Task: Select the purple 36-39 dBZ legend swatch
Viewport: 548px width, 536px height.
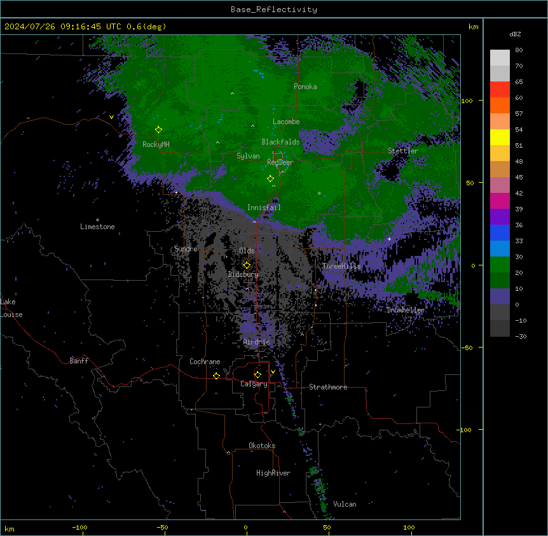Action: point(500,217)
